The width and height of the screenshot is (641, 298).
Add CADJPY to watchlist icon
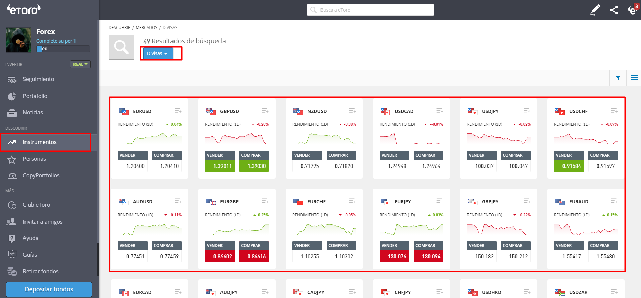pyautogui.click(x=352, y=292)
